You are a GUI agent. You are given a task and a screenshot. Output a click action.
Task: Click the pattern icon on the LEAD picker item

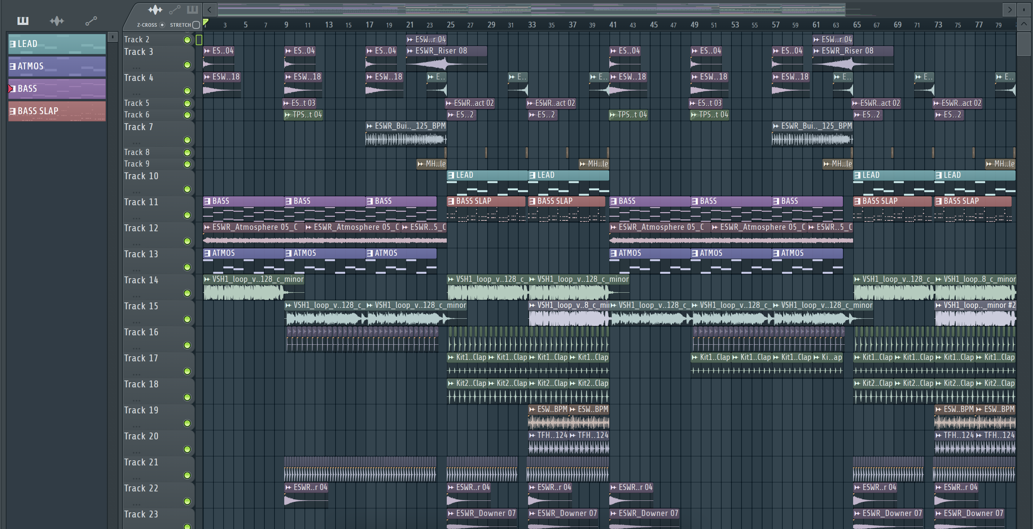pos(12,44)
